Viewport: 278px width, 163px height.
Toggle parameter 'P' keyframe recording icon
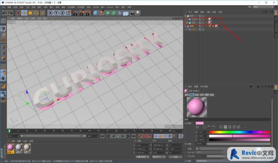(170, 136)
